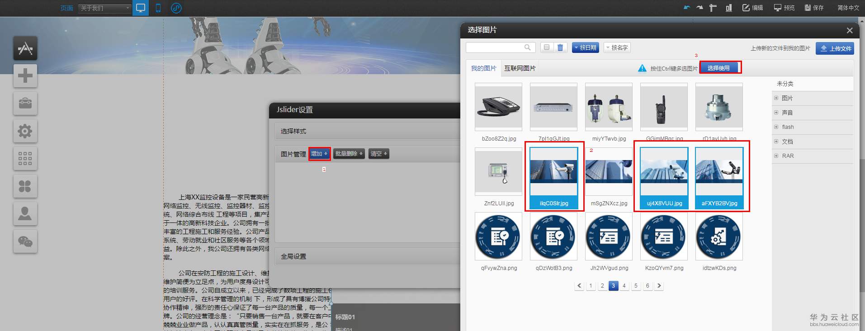Open the gear settings sidebar icon
865x331 pixels.
(25, 131)
